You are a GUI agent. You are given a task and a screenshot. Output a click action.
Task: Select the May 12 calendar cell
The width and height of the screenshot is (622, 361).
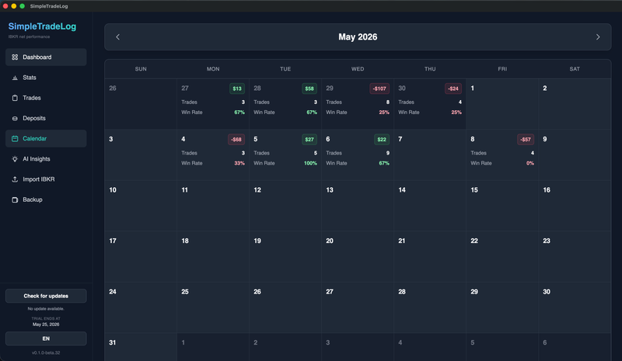click(285, 206)
